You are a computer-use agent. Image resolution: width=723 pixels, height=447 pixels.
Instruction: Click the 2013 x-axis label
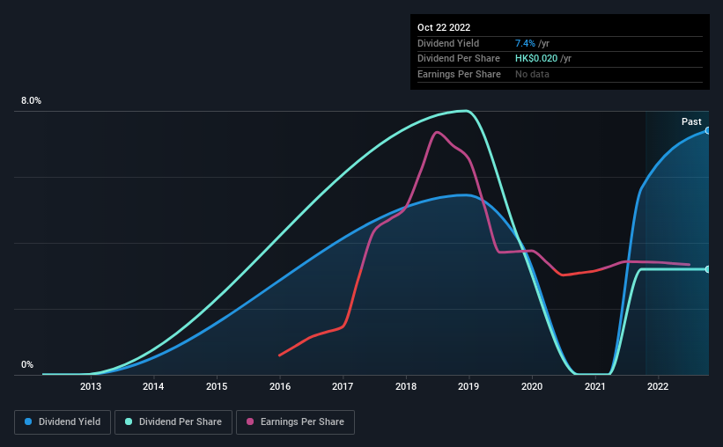click(x=91, y=386)
